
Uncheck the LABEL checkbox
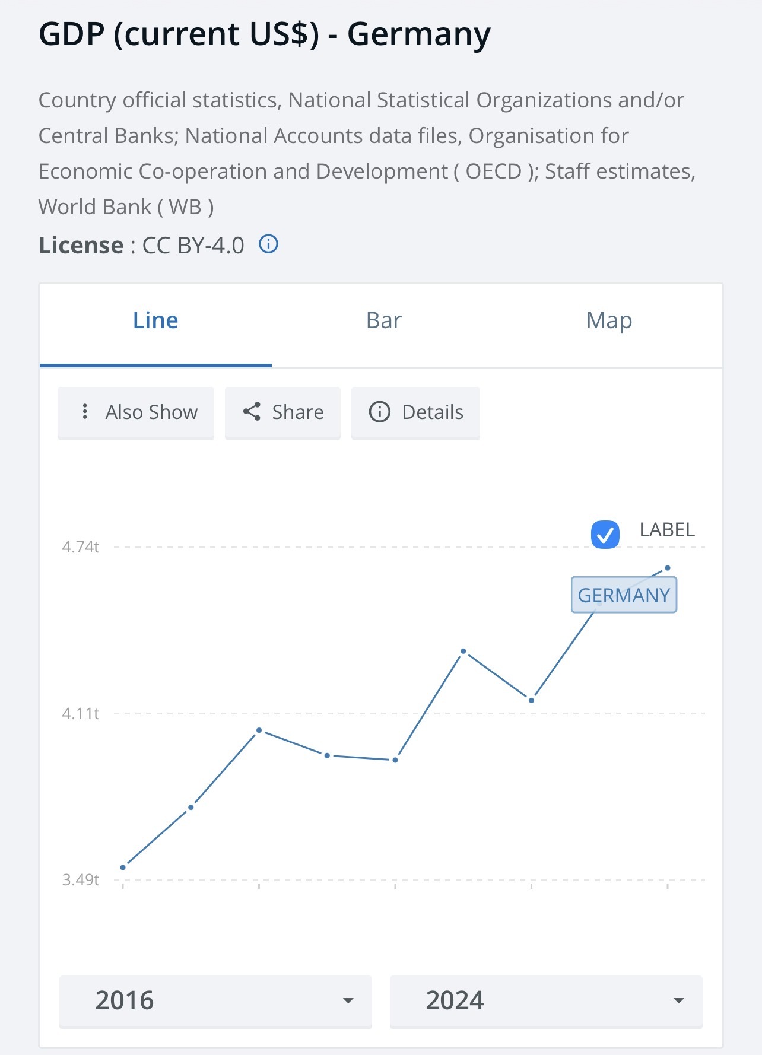click(x=605, y=535)
